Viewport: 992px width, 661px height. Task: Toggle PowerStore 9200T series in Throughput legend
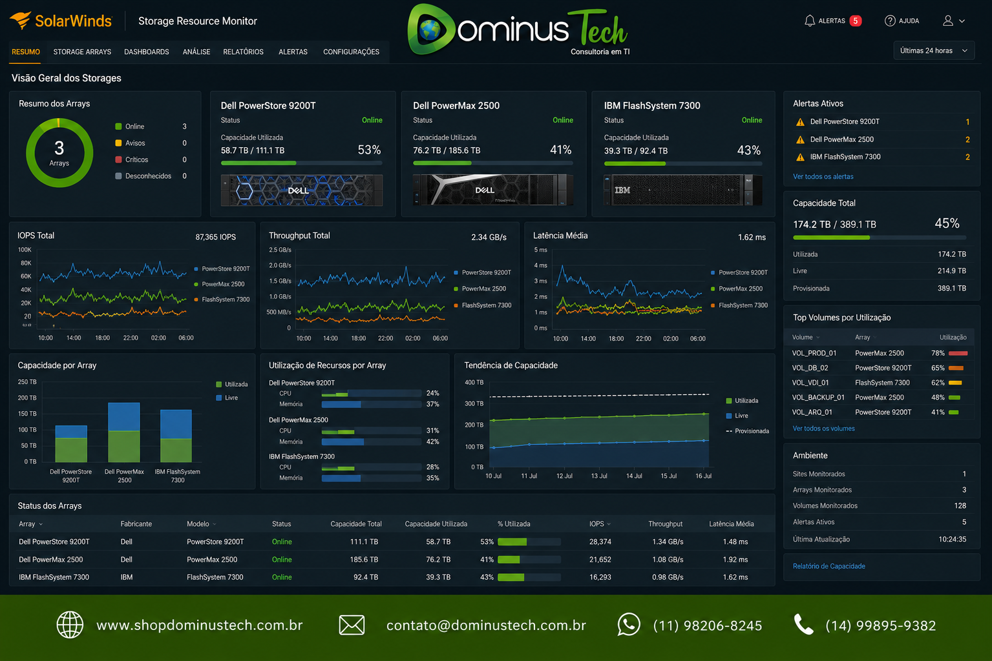(482, 272)
